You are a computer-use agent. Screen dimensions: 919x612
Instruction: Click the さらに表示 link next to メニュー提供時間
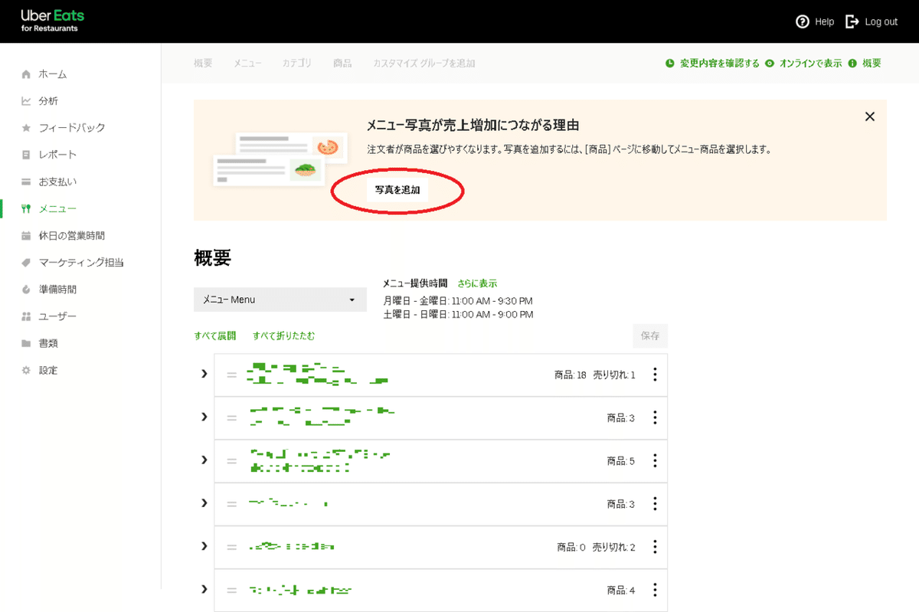[x=477, y=283]
